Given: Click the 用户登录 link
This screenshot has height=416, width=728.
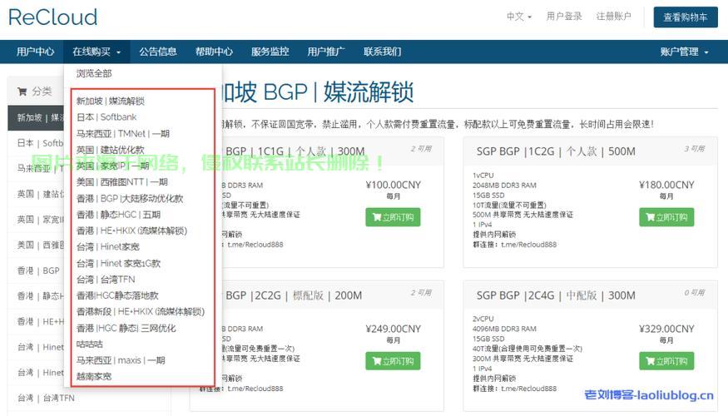Looking at the screenshot, I should click(563, 17).
